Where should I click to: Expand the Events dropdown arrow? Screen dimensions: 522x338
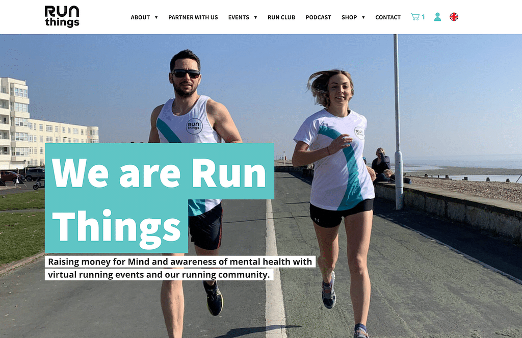255,17
